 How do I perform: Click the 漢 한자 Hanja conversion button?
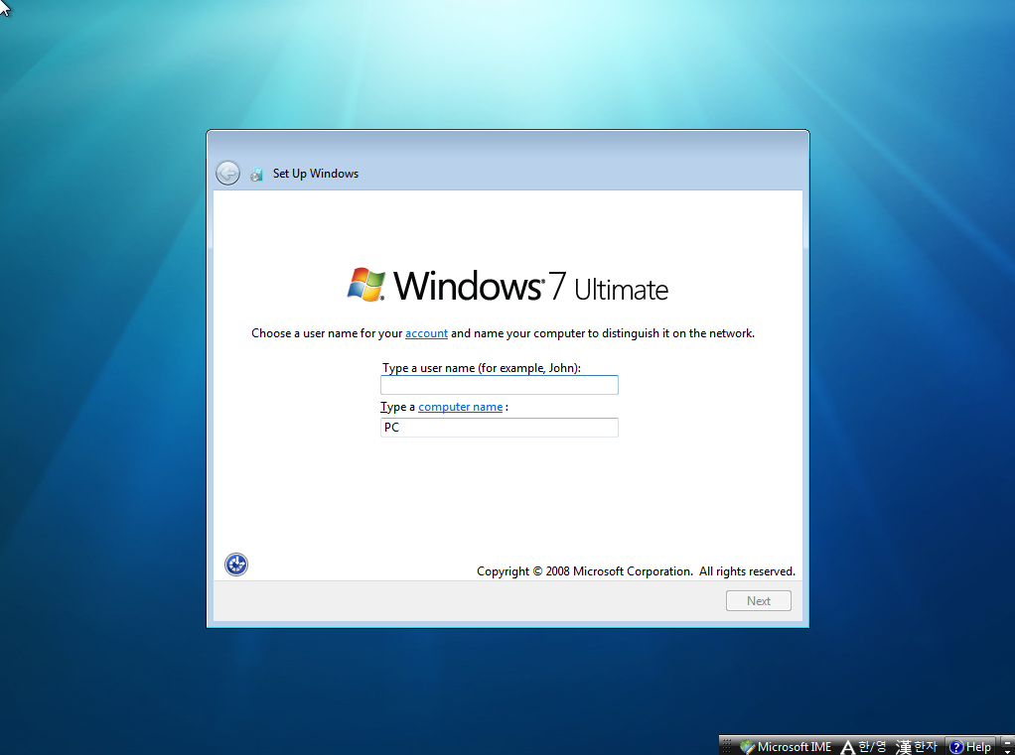[916, 747]
